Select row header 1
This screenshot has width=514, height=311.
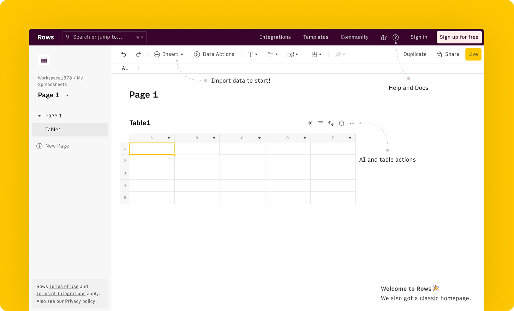(x=125, y=149)
